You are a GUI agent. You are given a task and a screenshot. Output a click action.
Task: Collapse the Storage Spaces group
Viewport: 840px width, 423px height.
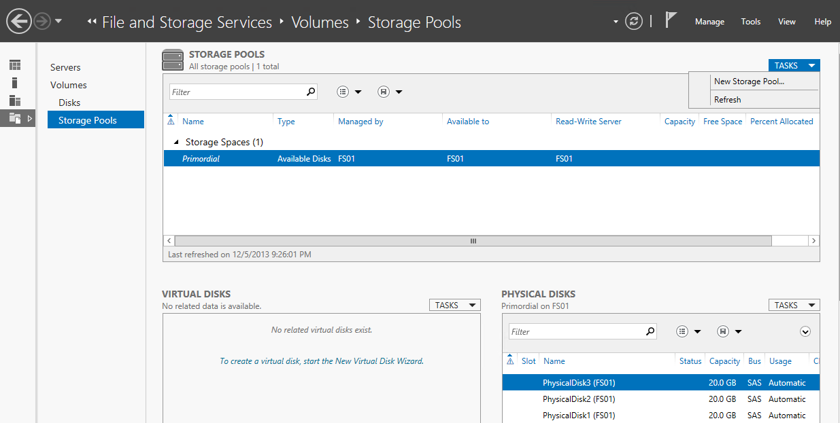tap(177, 143)
